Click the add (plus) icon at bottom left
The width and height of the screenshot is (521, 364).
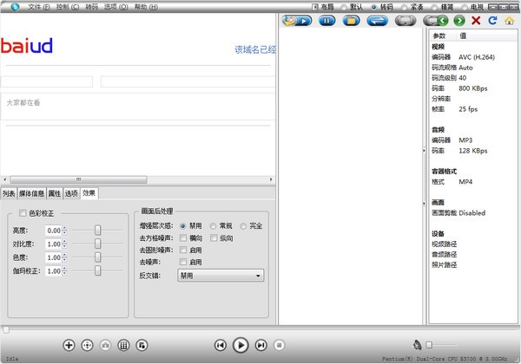coord(69,345)
